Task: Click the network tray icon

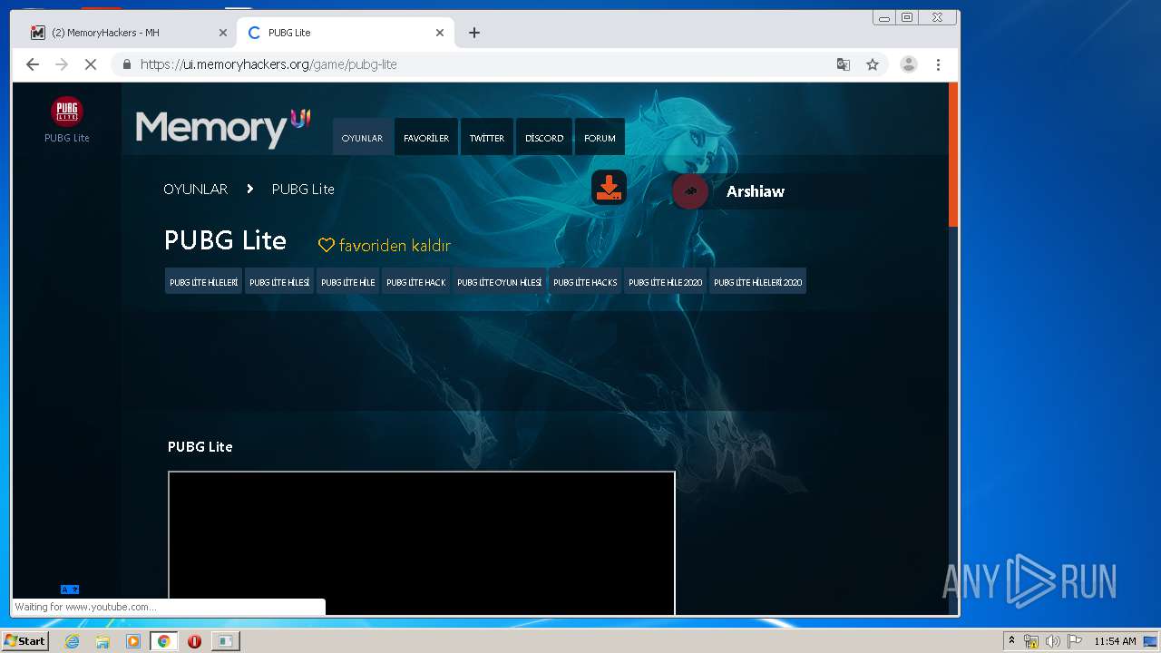Action: [x=1031, y=641]
